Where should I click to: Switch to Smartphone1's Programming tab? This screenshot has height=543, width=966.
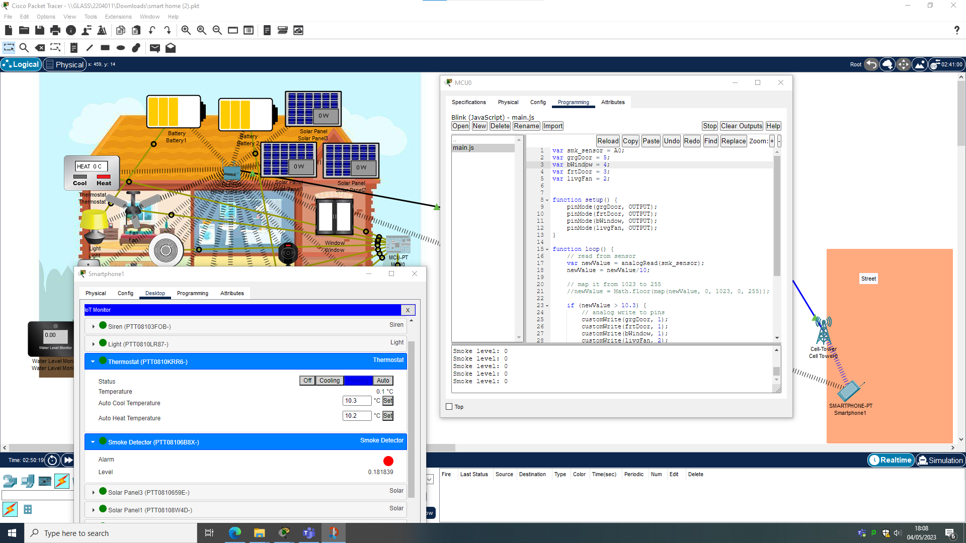193,293
